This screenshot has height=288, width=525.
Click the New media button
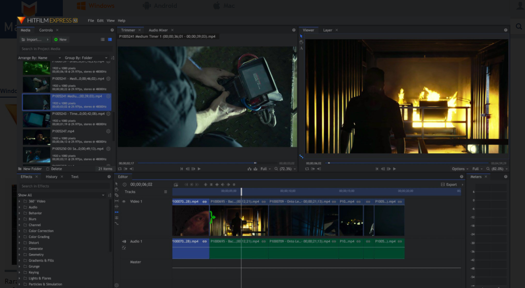click(x=60, y=40)
